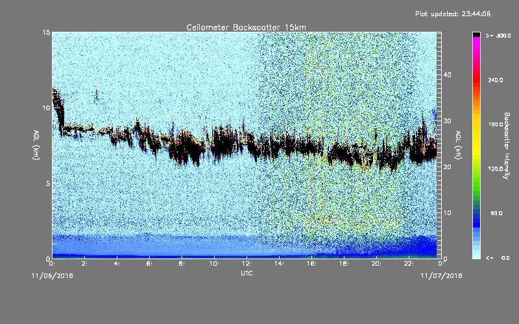Click the black top color of the colorbar

pos(476,34)
